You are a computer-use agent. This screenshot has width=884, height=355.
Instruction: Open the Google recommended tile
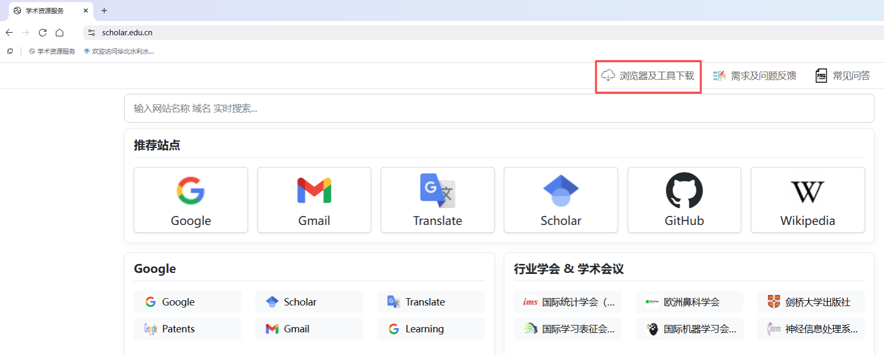[x=191, y=200]
